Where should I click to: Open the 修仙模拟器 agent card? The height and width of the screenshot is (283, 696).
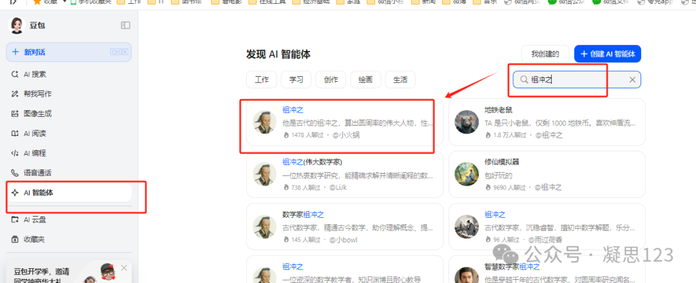pyautogui.click(x=547, y=174)
